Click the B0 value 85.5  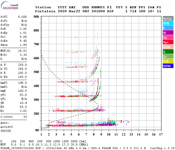(23, 107)
